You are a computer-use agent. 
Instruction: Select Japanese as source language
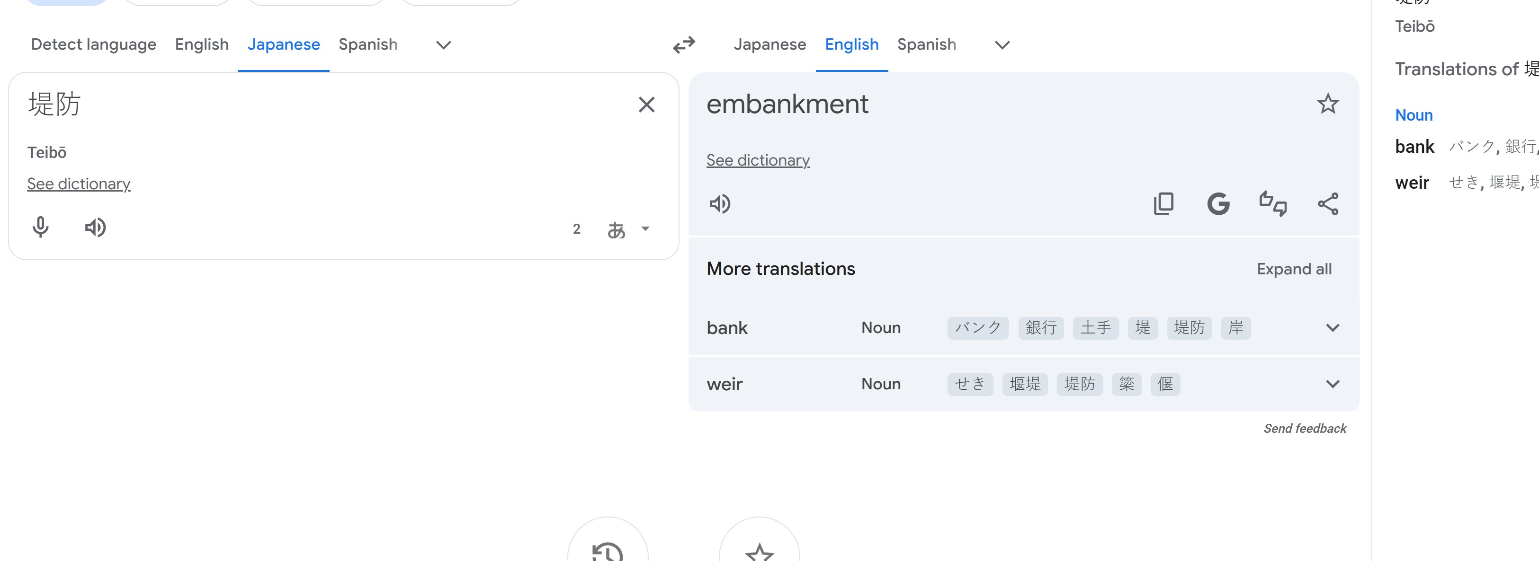[x=284, y=45]
